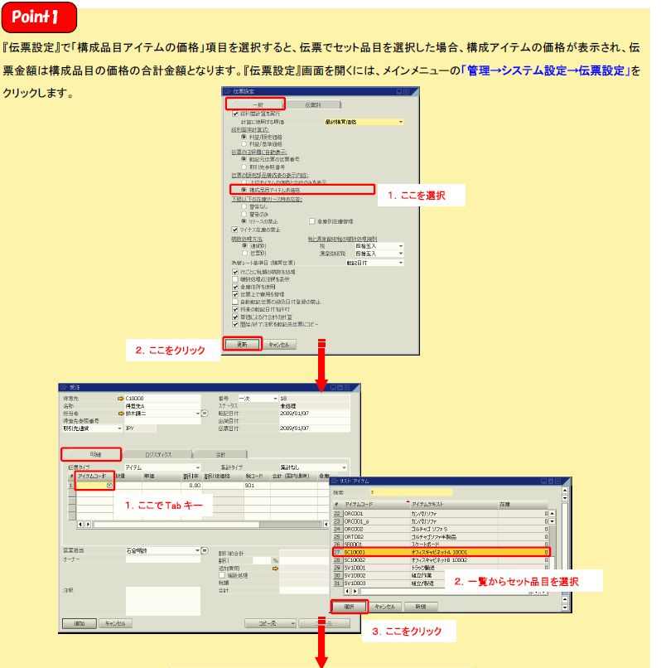Toggle 端数処理 checkbox in the 受注 window
This screenshot has height=668, width=661.
click(222, 575)
